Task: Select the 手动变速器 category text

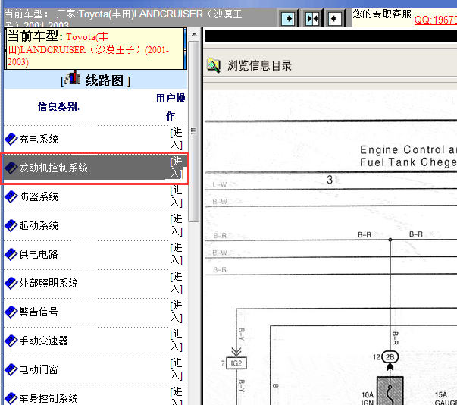Action: pos(43,341)
